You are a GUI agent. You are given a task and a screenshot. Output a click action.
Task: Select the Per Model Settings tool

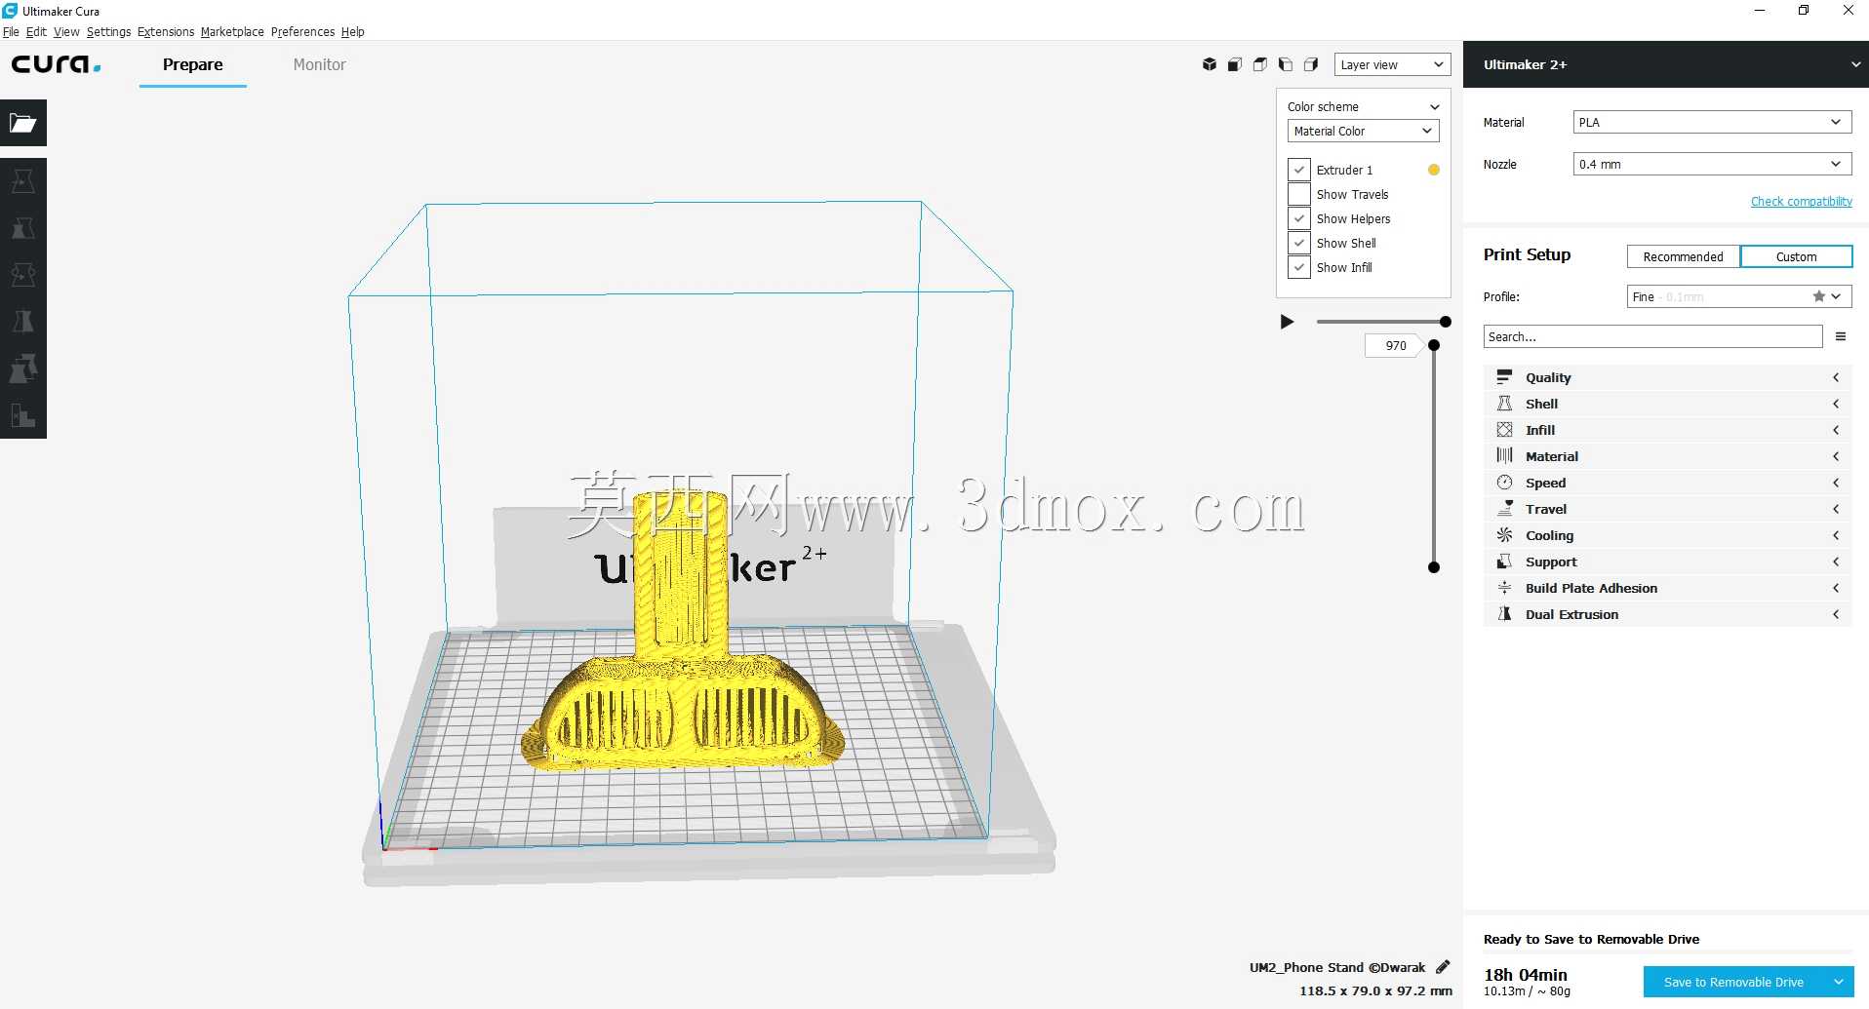click(23, 369)
